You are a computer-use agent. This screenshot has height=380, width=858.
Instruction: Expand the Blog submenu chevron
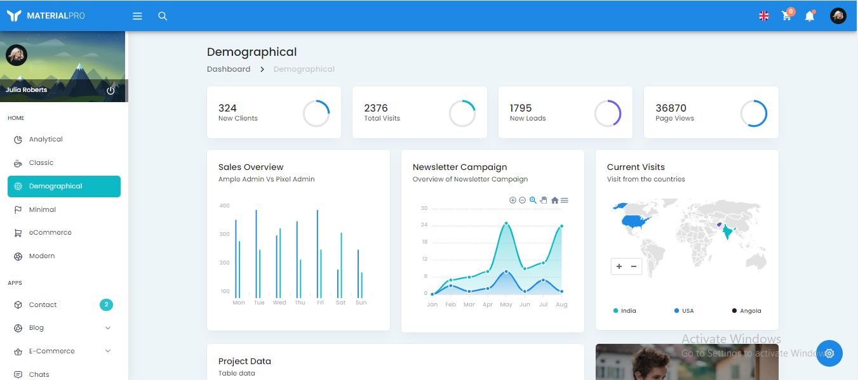pos(107,328)
